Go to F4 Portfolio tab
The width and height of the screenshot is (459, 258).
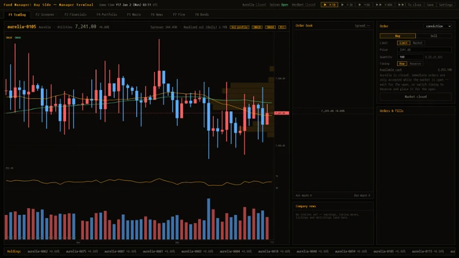[106, 14]
